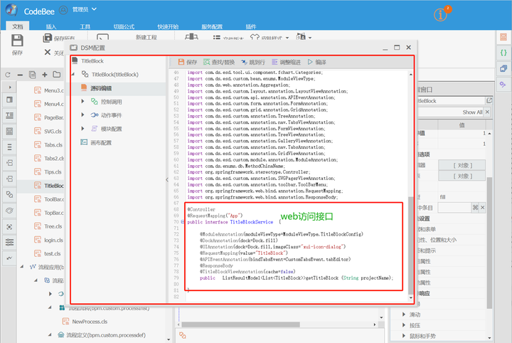Clear the Show All filter with X button
The height and width of the screenshot is (343, 512).
pos(487,112)
